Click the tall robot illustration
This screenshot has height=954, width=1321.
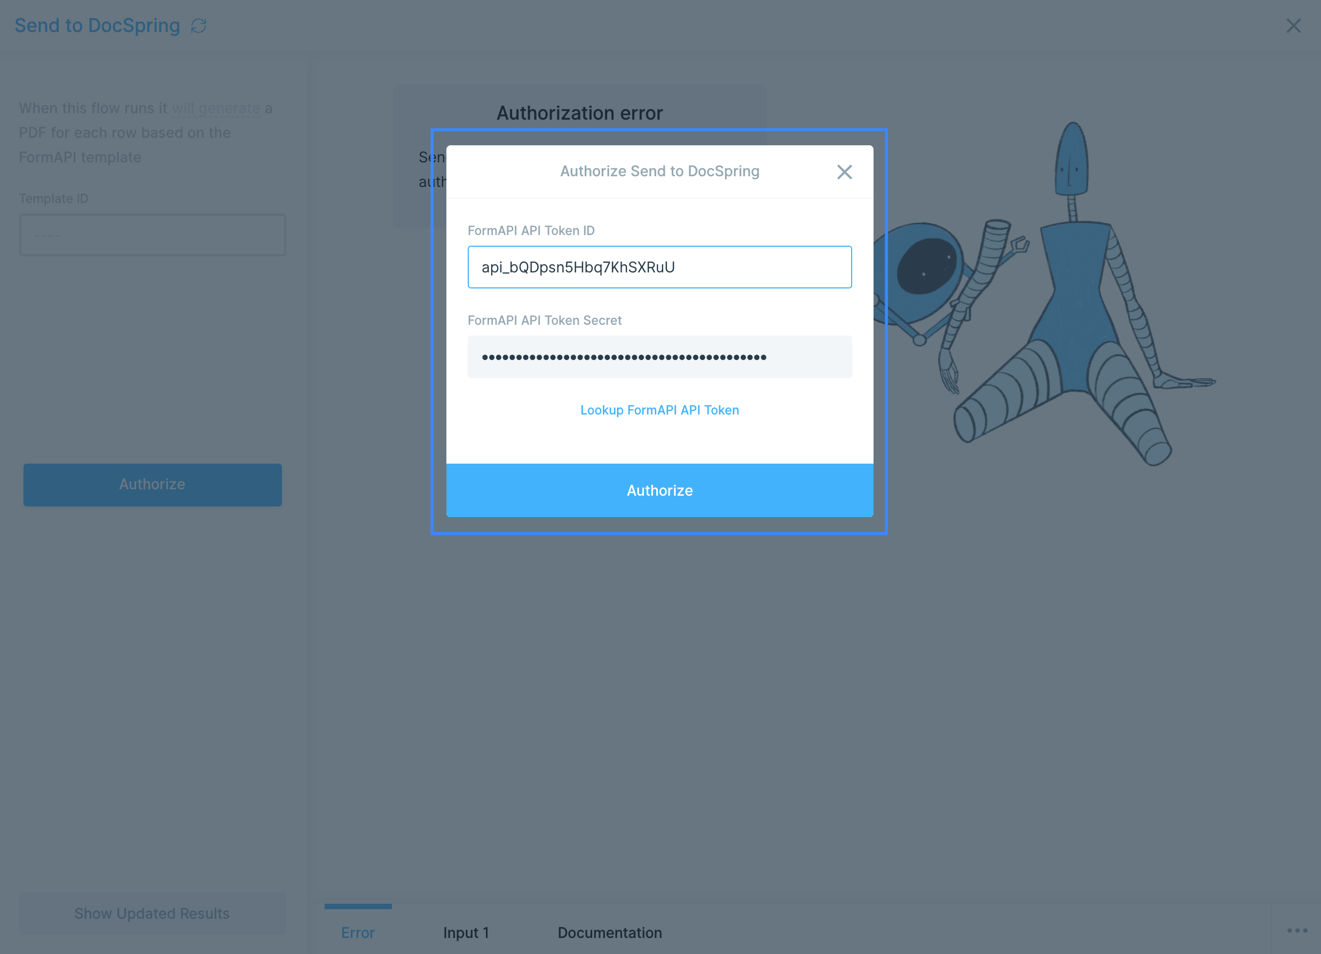click(1075, 292)
